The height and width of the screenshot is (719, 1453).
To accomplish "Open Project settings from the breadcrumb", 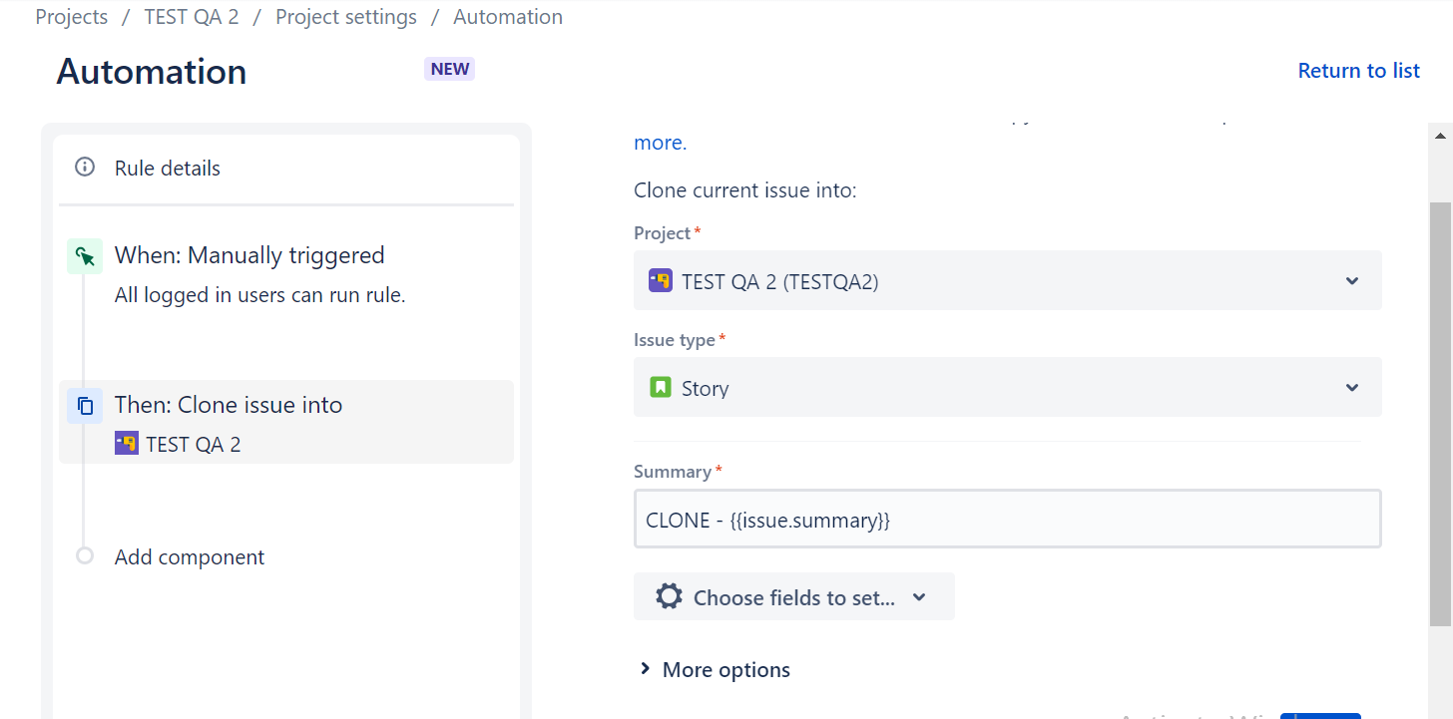I will tap(345, 16).
